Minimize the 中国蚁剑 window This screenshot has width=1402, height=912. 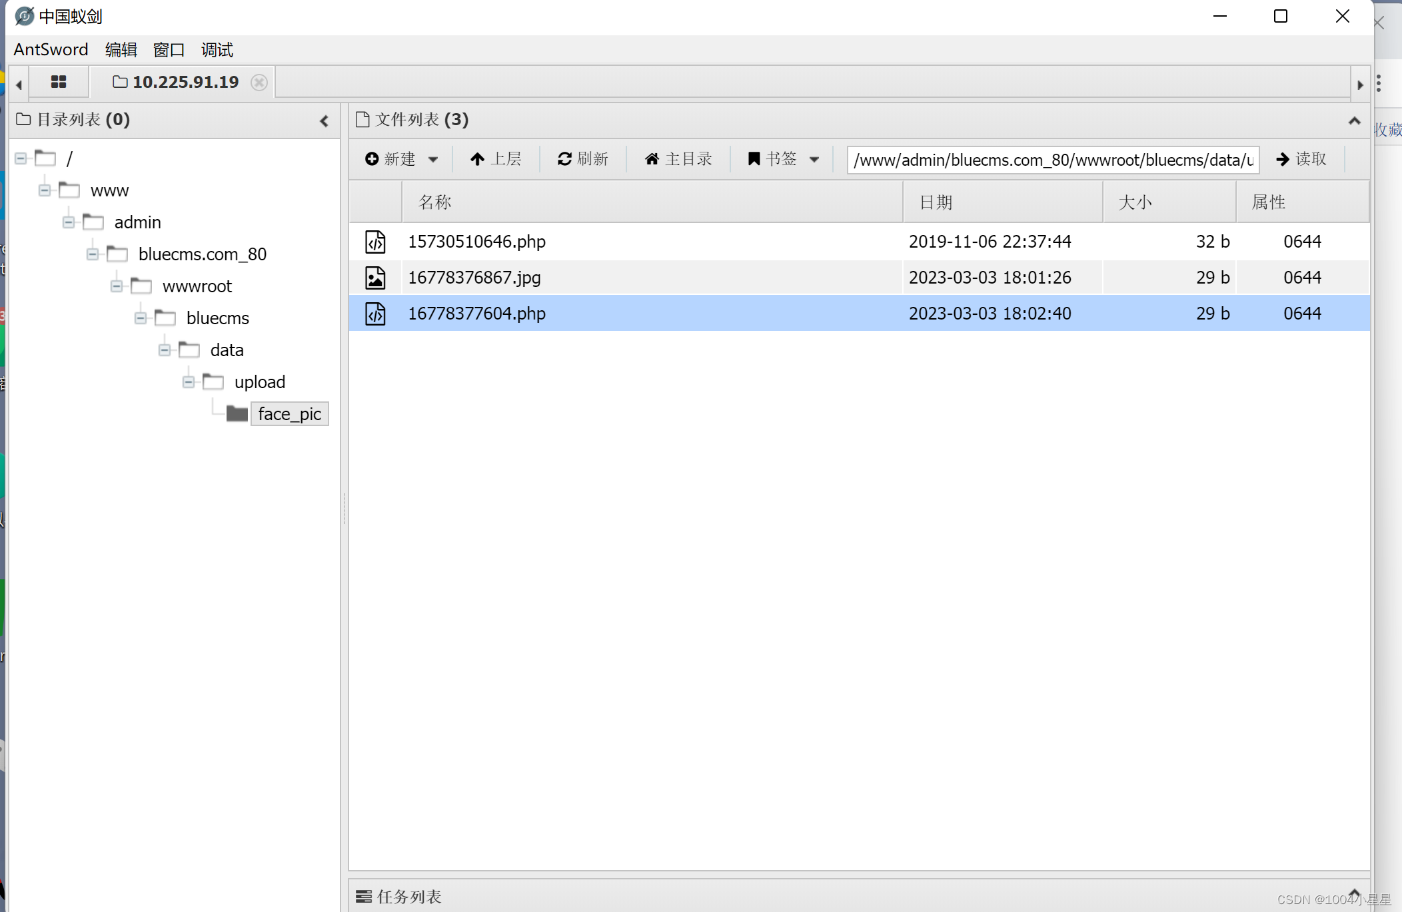tap(1220, 16)
